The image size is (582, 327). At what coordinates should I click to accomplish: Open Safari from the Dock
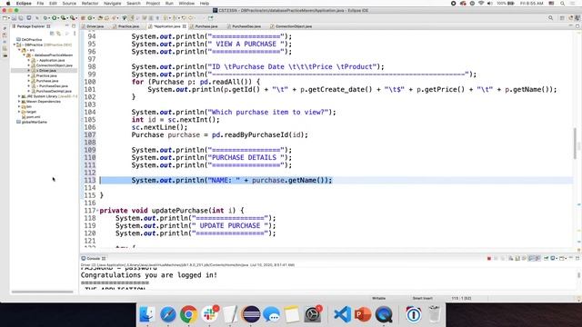point(167,314)
